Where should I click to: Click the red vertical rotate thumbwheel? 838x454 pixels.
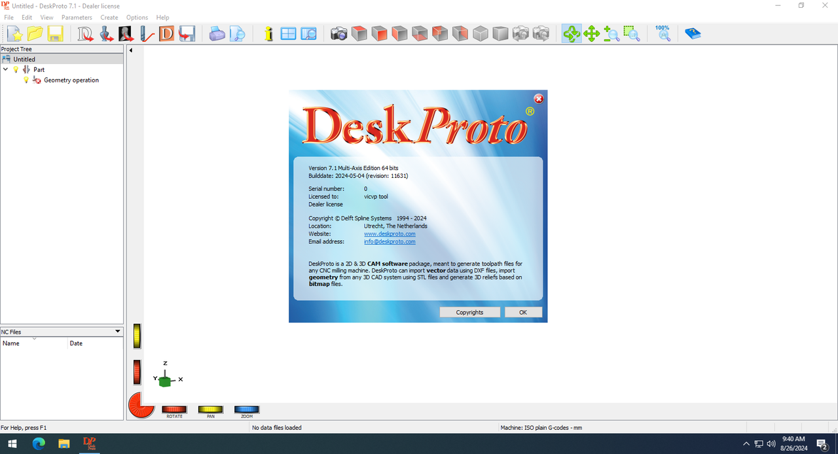137,372
